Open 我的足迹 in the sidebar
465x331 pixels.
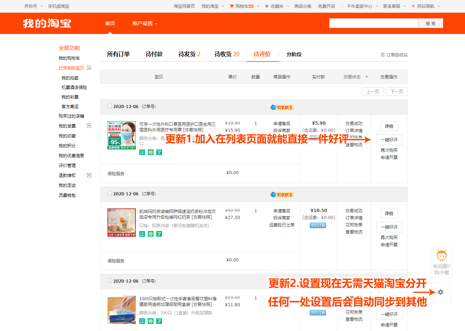[x=67, y=185]
